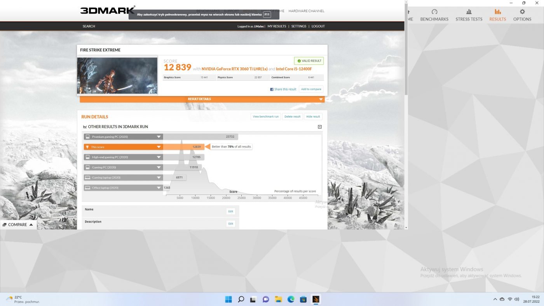Expand Premium gaming PC (2020) dropdown arrow

coord(159,137)
